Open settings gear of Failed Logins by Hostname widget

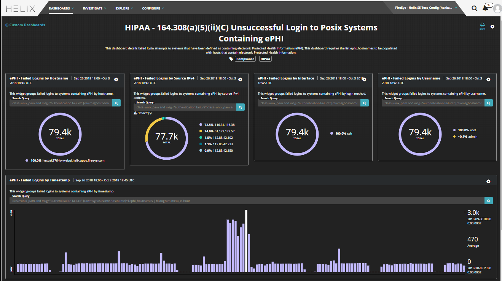point(116,79)
